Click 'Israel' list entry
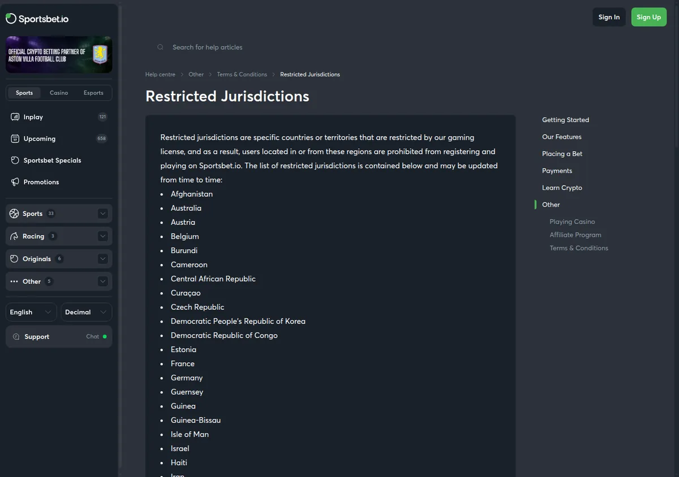 click(x=180, y=448)
